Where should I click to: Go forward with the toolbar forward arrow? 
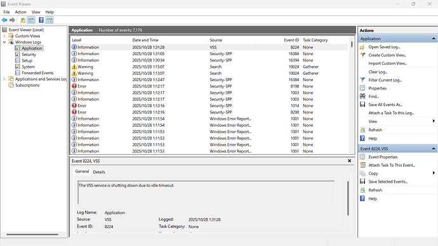[x=12, y=20]
